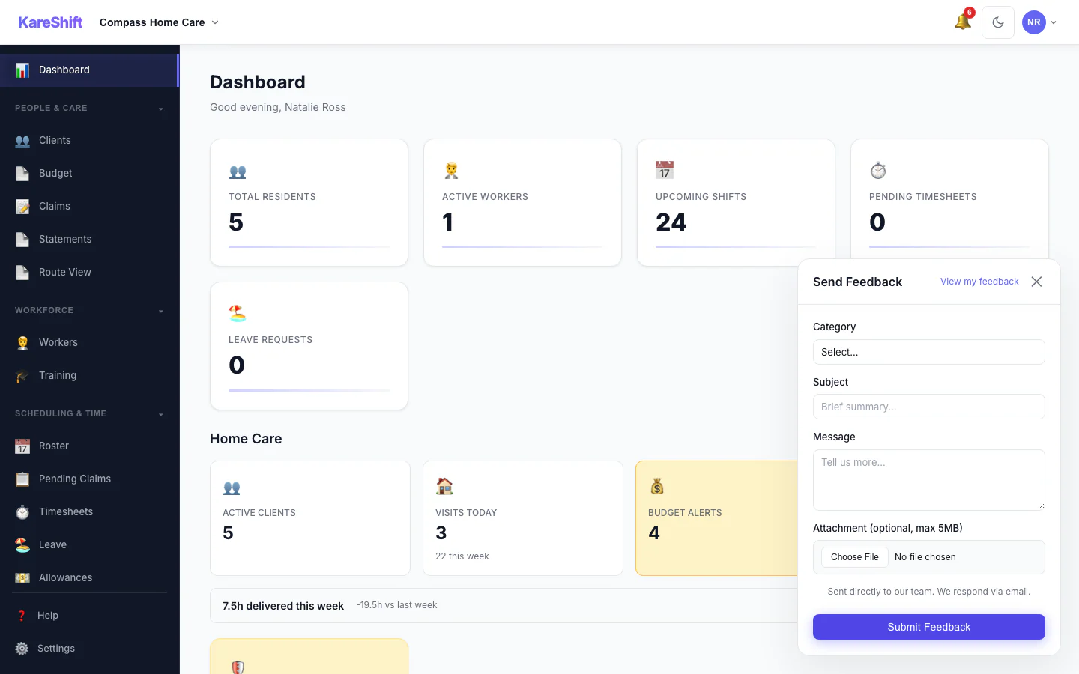Select Training in the sidebar
The width and height of the screenshot is (1079, 674).
pos(89,376)
